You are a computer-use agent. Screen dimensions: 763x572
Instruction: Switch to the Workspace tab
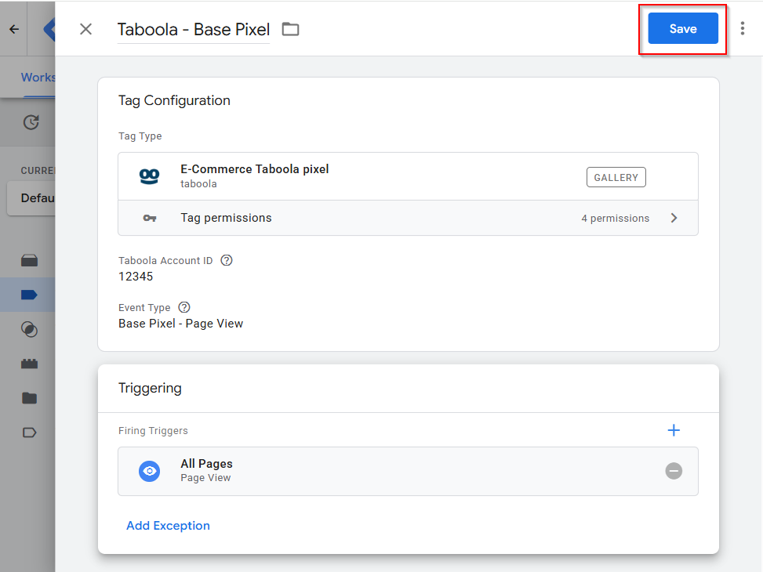(38, 78)
